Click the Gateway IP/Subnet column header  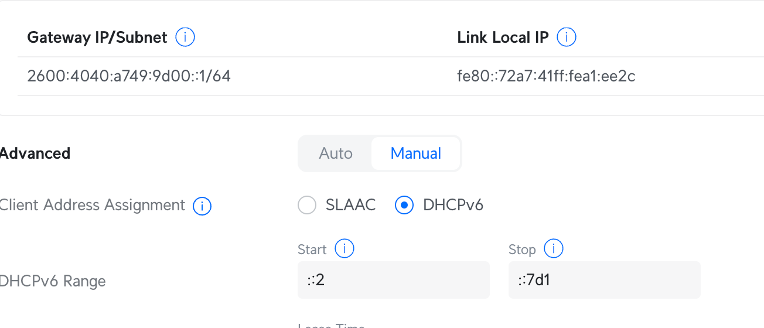97,37
